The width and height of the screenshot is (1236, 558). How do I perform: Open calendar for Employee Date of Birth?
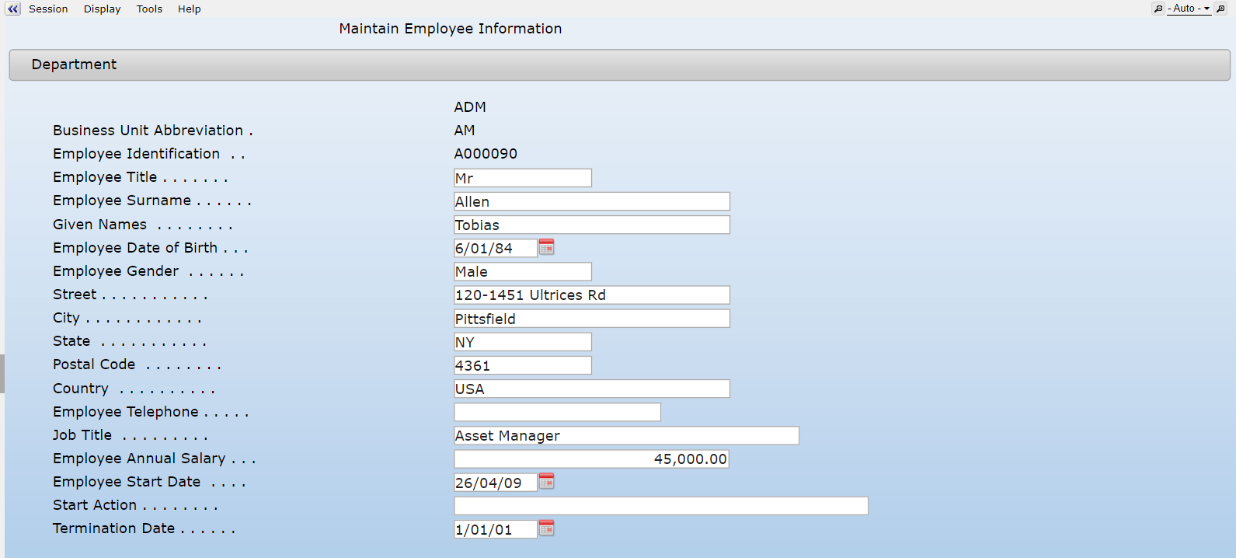click(546, 247)
